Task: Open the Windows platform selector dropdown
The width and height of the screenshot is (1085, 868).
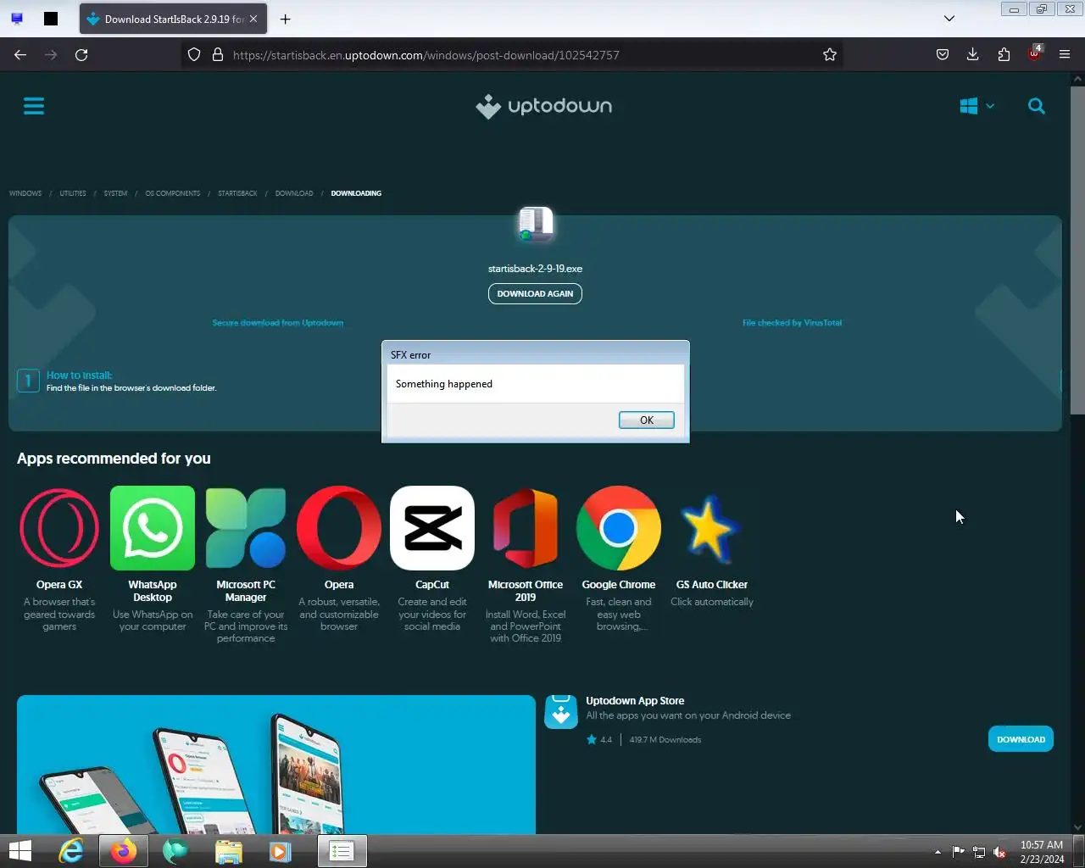Action: click(x=976, y=106)
